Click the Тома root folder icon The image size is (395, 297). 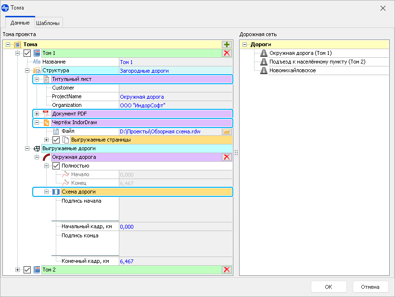(x=18, y=45)
